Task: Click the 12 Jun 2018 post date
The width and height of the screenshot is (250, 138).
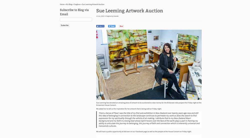Action: point(100,16)
